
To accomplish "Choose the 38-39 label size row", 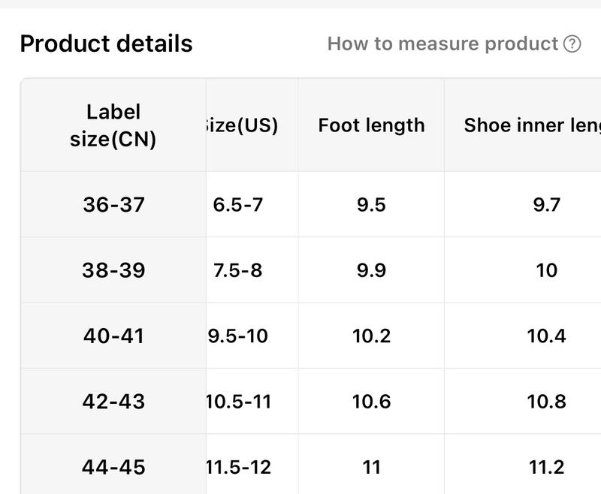I will click(x=113, y=270).
